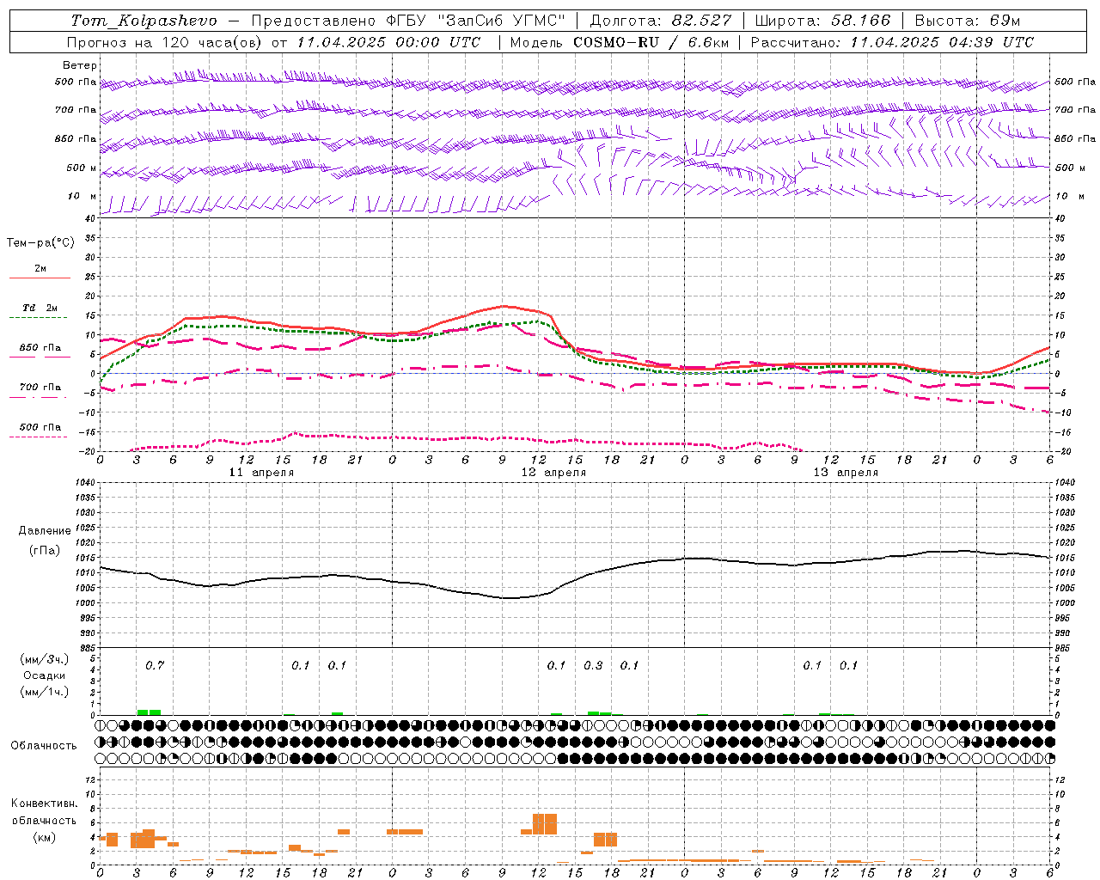Viewport: 1100px width, 880px height.
Task: Click the 0.3 precipitation amount value
Action: pyautogui.click(x=593, y=665)
